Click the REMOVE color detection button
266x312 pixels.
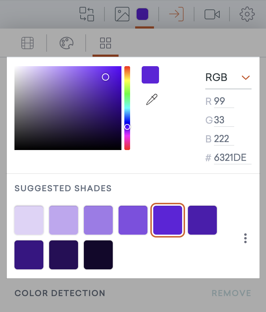[231, 293]
